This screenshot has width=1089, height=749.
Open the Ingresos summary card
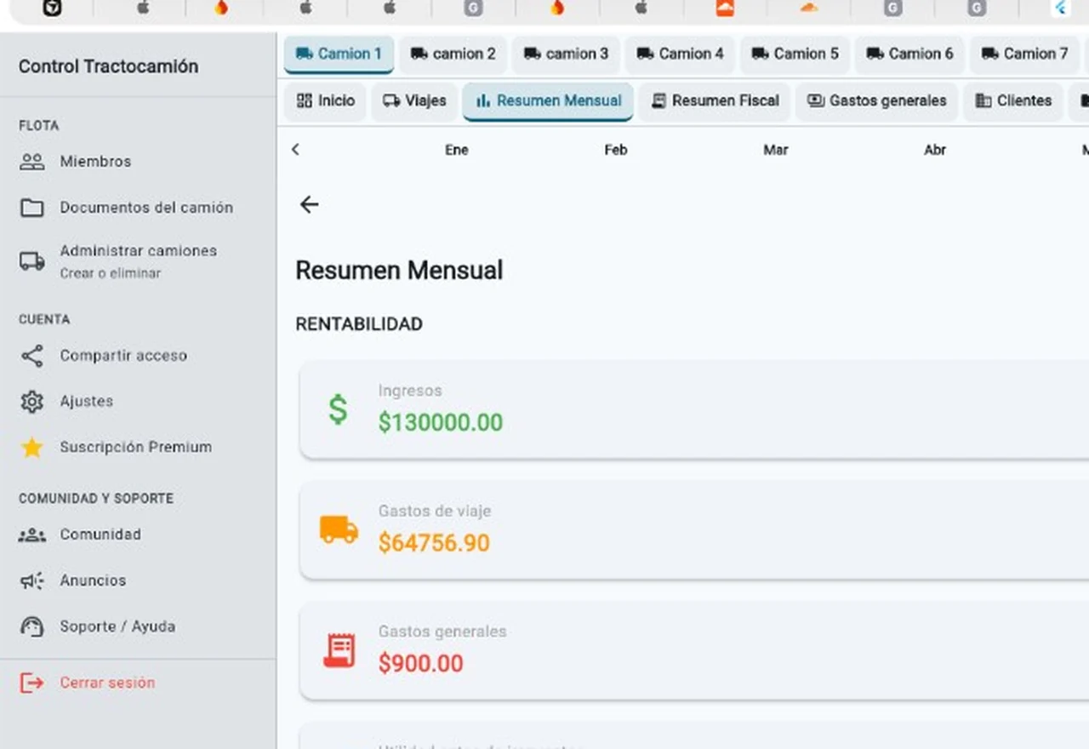[x=694, y=409]
